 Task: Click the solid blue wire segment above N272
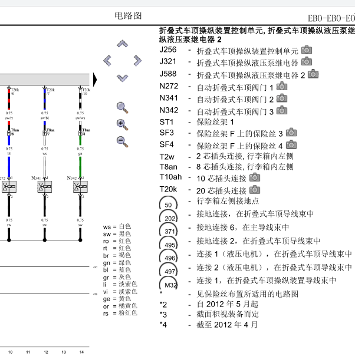click(x=9, y=167)
